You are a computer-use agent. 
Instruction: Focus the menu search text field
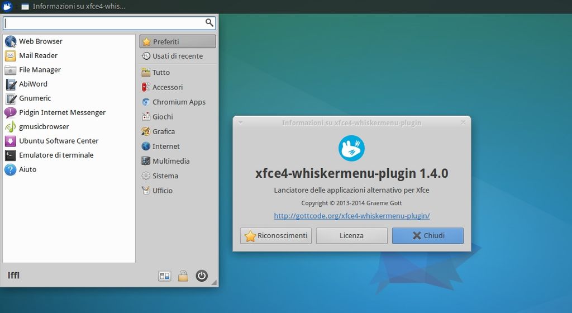[104, 23]
